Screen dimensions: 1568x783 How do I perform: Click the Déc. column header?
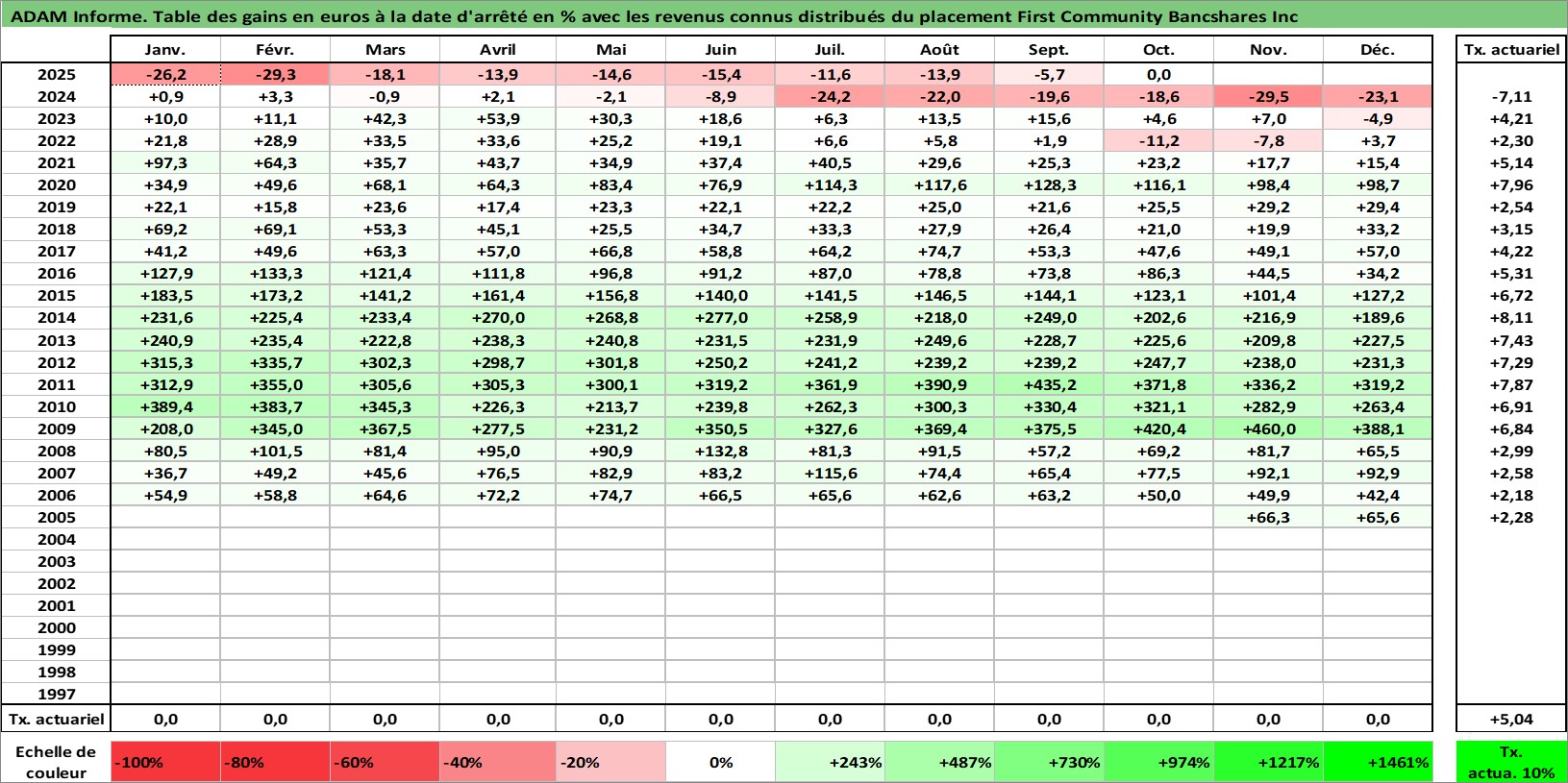point(1378,50)
